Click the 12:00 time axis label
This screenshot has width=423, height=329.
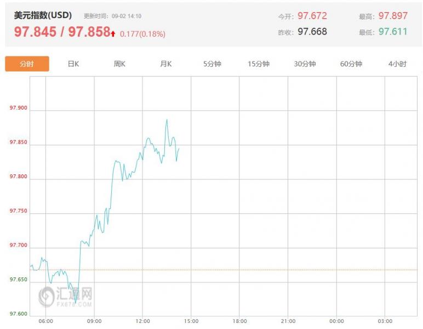142,321
